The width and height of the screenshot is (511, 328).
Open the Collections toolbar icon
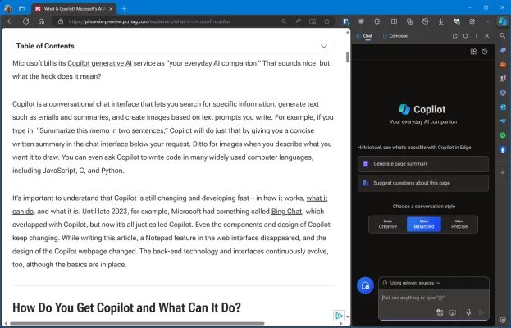[409, 21]
